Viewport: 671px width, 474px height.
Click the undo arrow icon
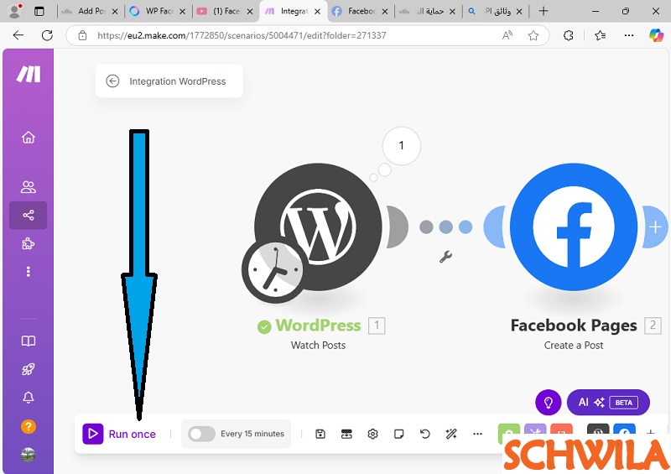click(x=425, y=435)
